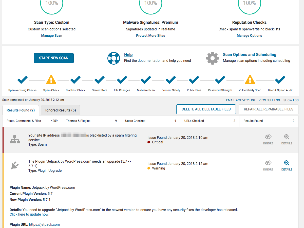Screen dimensions: 304x228
Task: Select the Malware Scan checkmark icon
Action: 146,79
